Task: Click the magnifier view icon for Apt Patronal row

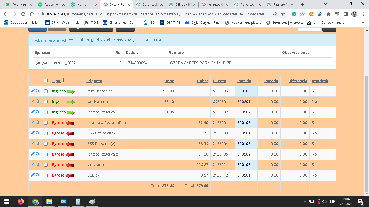Action: click(38, 102)
